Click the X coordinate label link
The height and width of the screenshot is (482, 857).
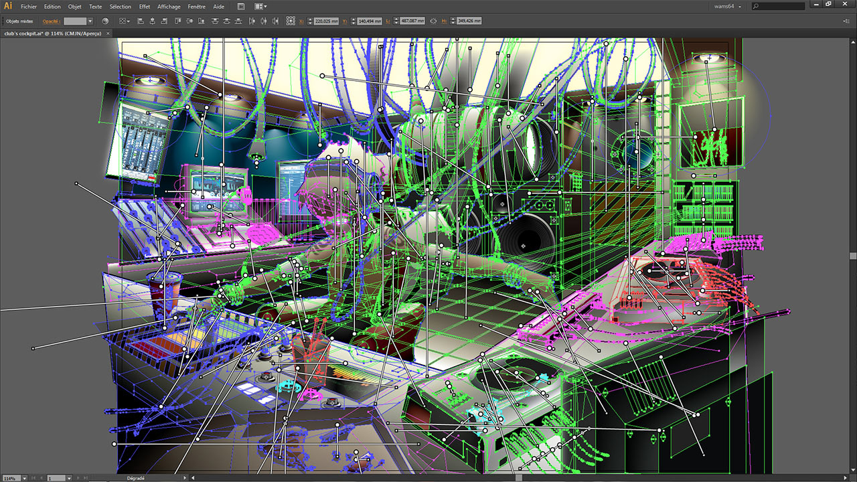coord(301,21)
